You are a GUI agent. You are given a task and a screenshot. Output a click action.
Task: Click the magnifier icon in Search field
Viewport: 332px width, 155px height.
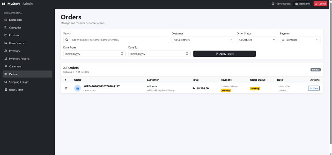[67, 40]
